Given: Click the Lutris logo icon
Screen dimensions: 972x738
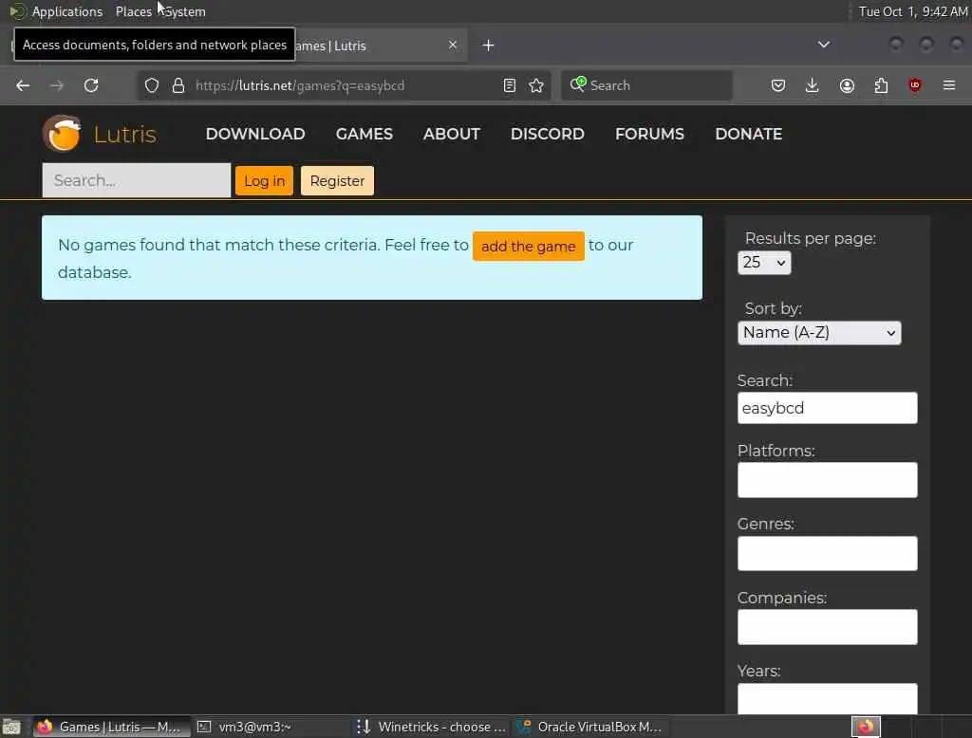Looking at the screenshot, I should tap(62, 133).
